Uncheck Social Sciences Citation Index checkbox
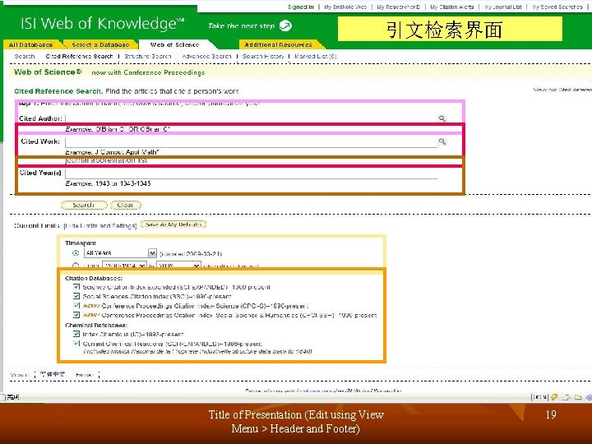Viewport: 592px width, 444px height. coord(76,296)
